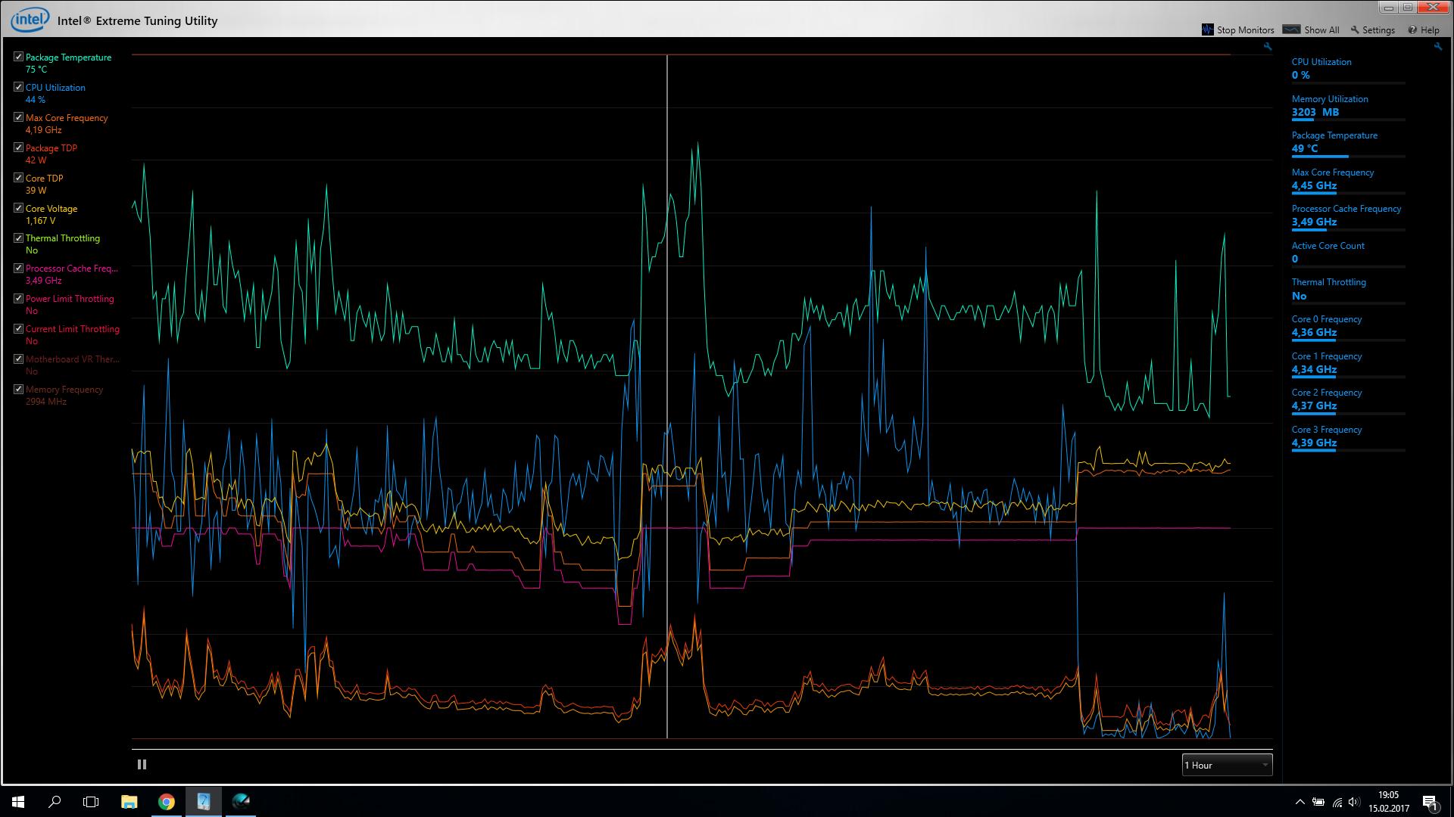Toggle the Core Voltage checkbox
This screenshot has width=1454, height=817.
(18, 208)
